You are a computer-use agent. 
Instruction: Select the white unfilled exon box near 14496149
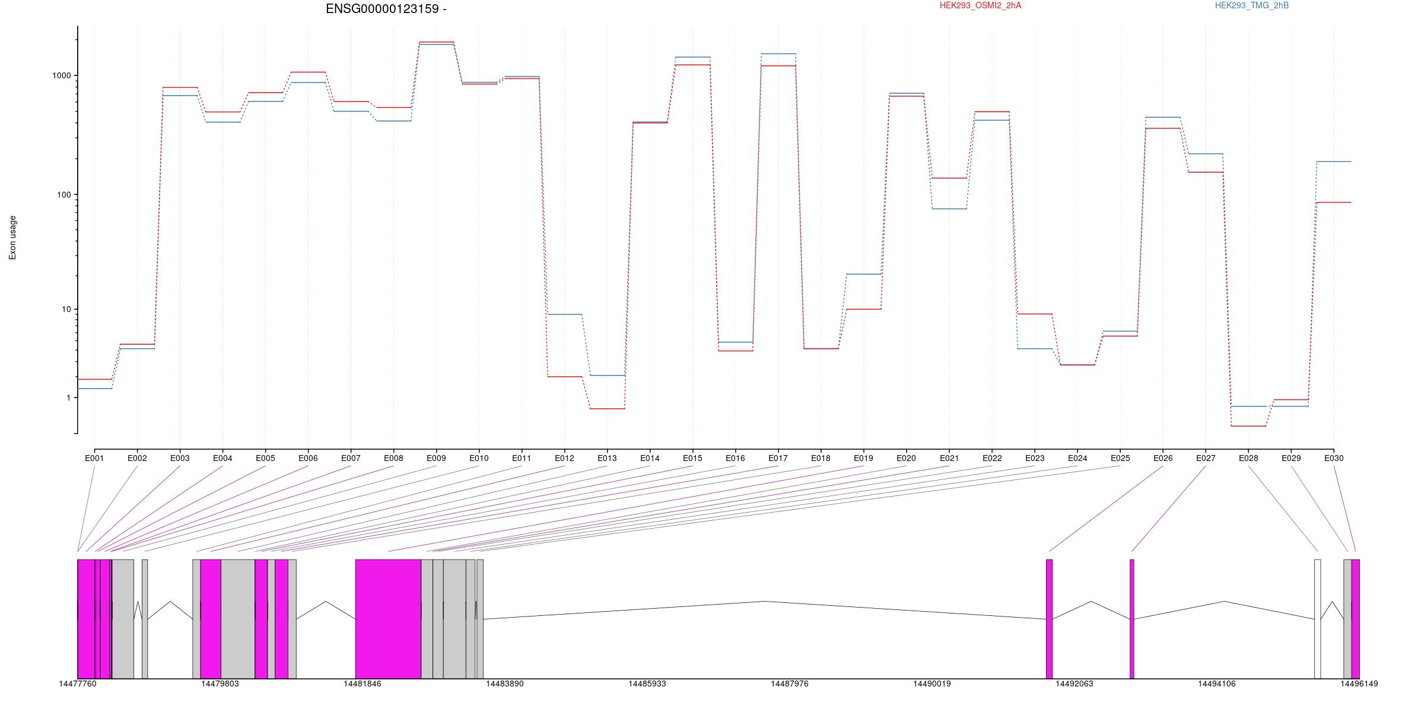[1318, 619]
